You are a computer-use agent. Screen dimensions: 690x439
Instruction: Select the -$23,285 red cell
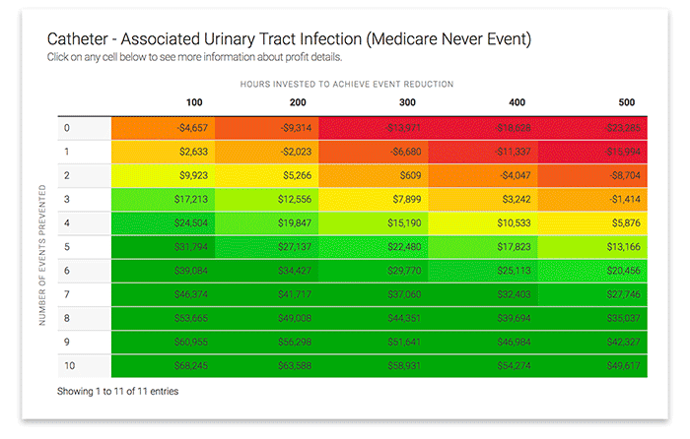pos(592,128)
